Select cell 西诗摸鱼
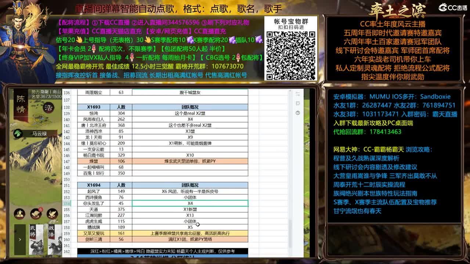The height and width of the screenshot is (264, 470). [x=94, y=197]
